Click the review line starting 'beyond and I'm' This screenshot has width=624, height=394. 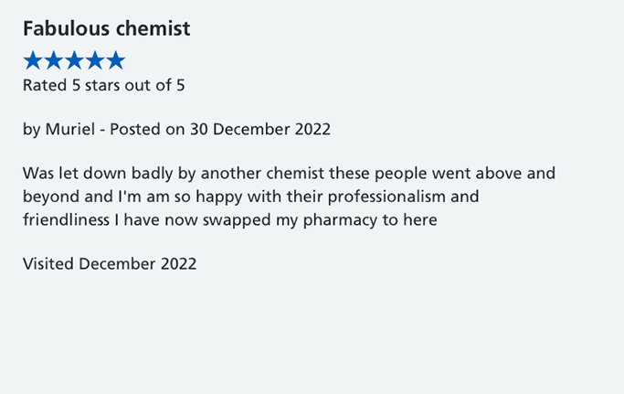click(250, 197)
